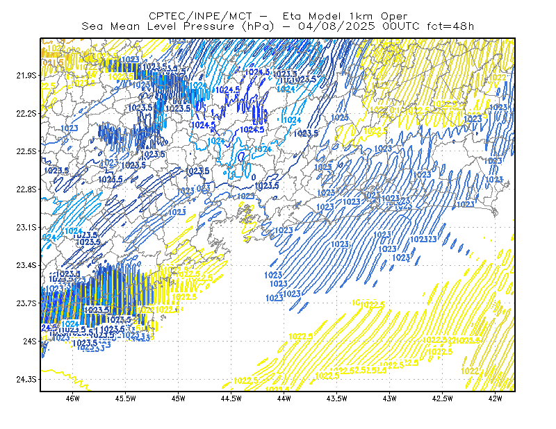This screenshot has width=556, height=429.
Task: Select the 45.5W longitude axis label
Action: [x=126, y=398]
